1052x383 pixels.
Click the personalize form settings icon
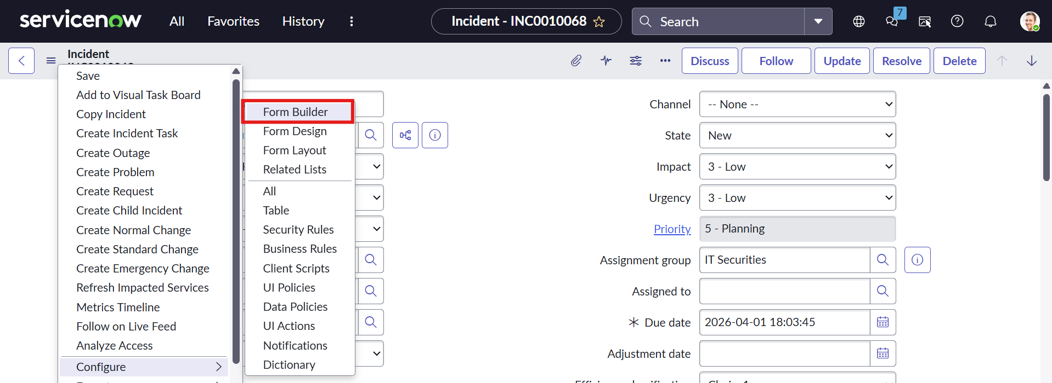(x=636, y=61)
